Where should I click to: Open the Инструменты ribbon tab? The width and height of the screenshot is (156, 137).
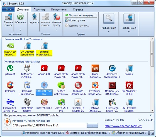[59, 9]
